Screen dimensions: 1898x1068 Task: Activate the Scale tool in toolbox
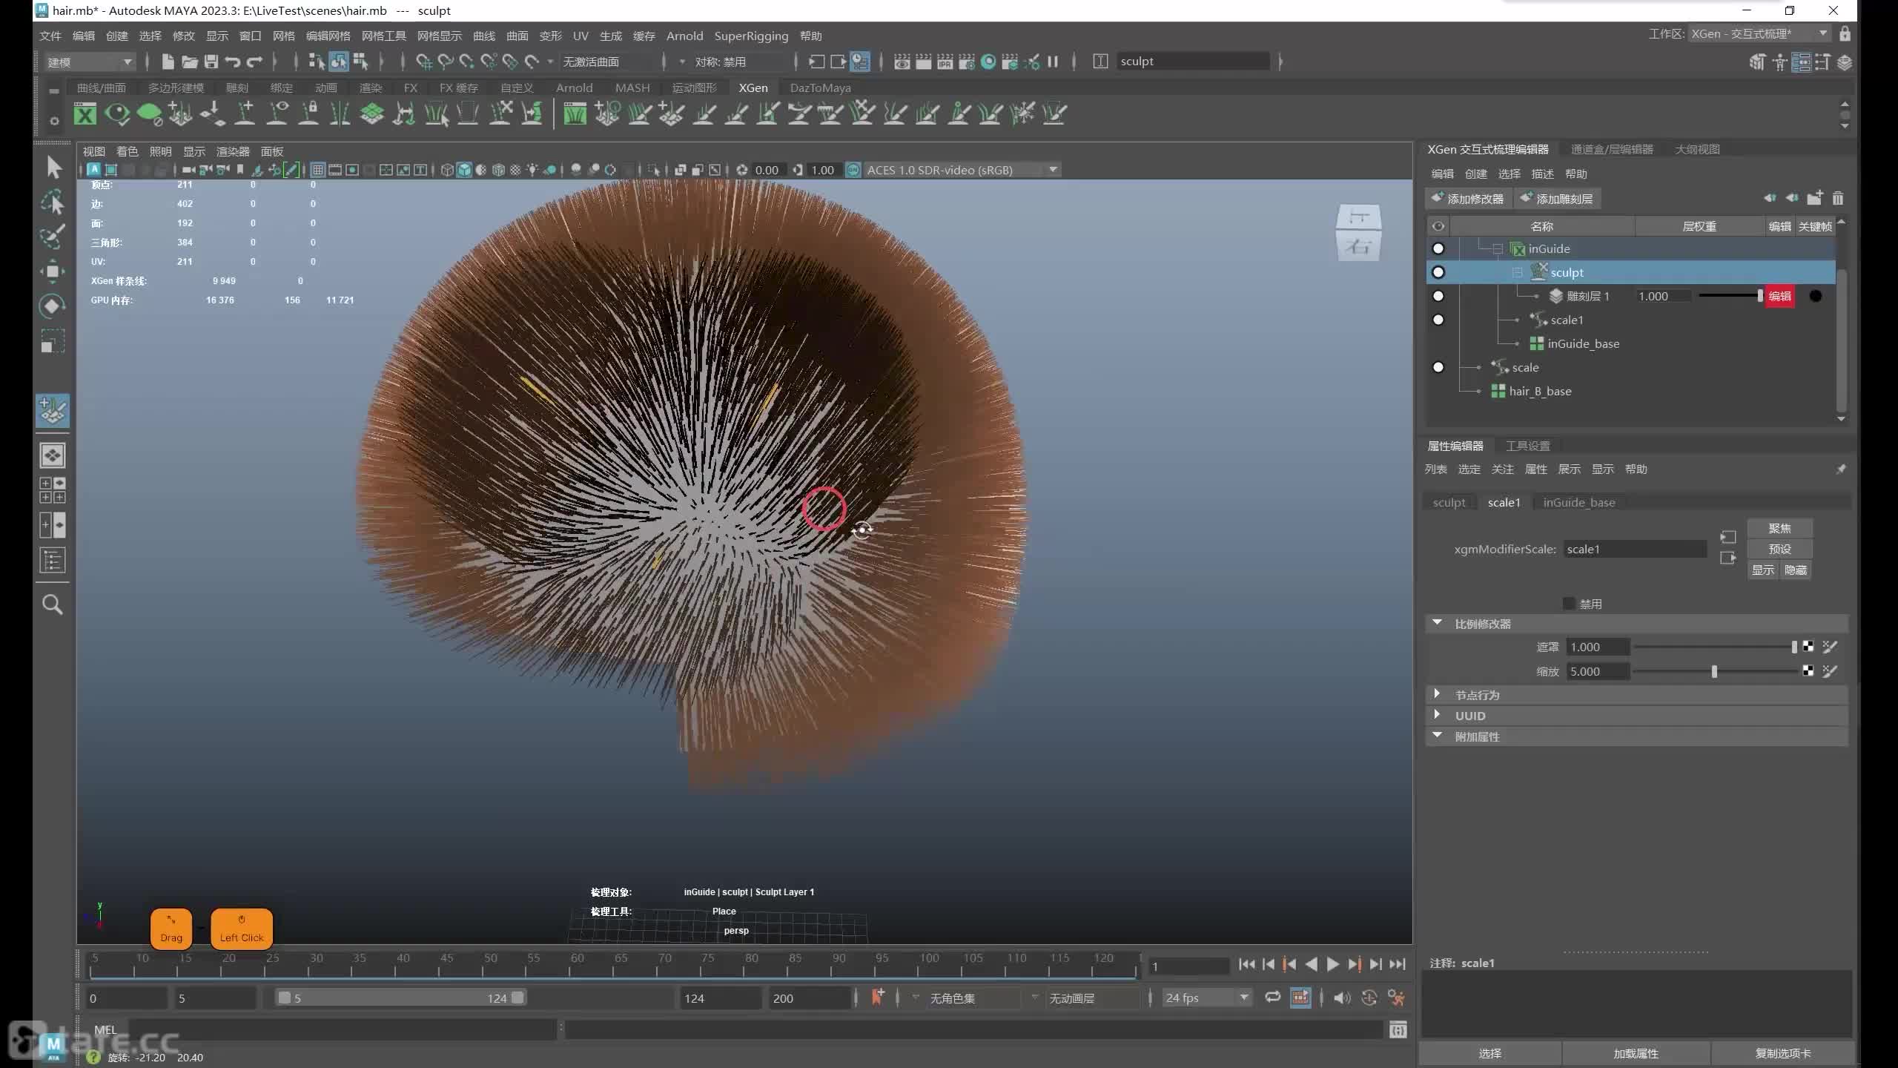(53, 341)
